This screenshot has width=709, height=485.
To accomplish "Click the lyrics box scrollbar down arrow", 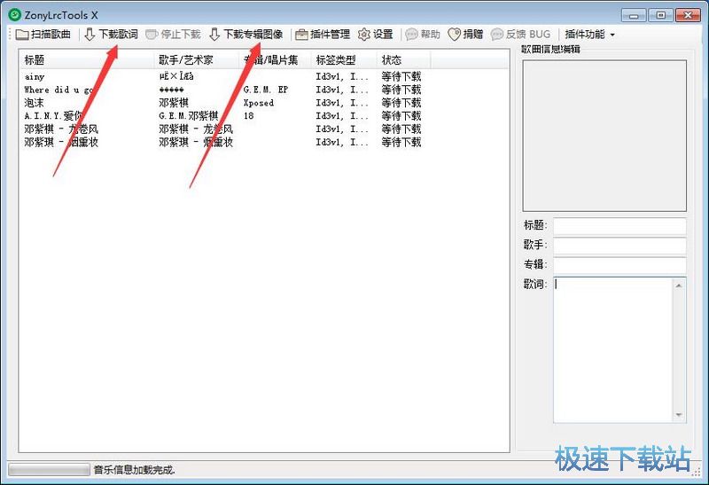I will (x=680, y=415).
